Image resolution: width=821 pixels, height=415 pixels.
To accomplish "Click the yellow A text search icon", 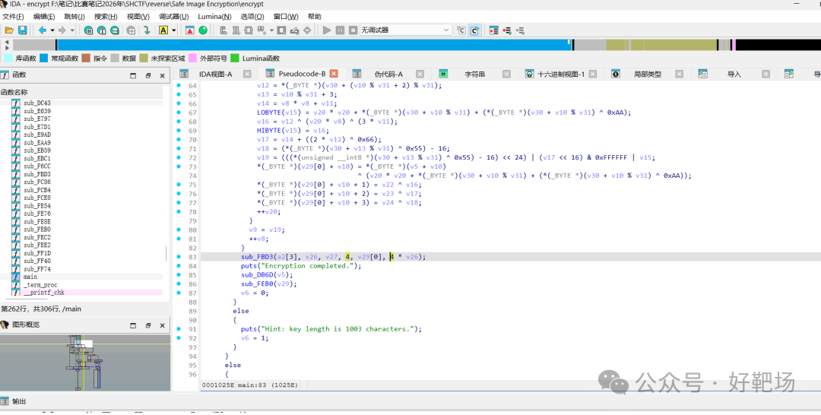I will [x=163, y=30].
